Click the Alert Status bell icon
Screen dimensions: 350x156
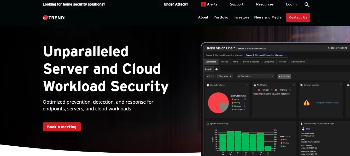[x=255, y=85]
